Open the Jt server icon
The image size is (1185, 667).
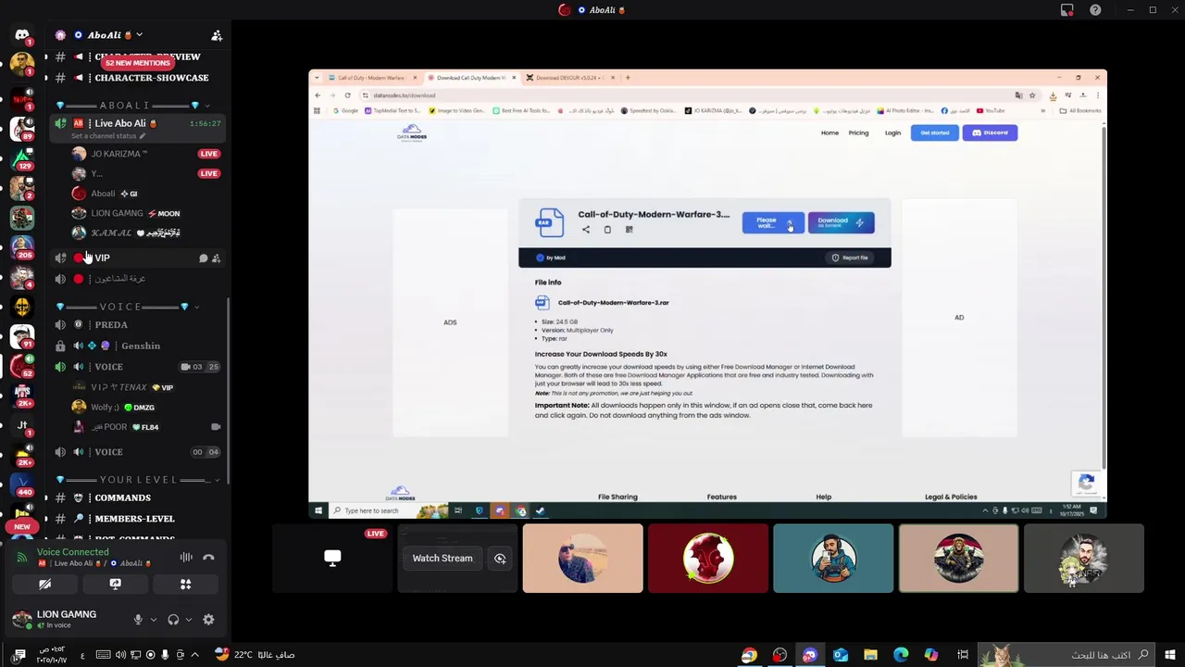[22, 425]
